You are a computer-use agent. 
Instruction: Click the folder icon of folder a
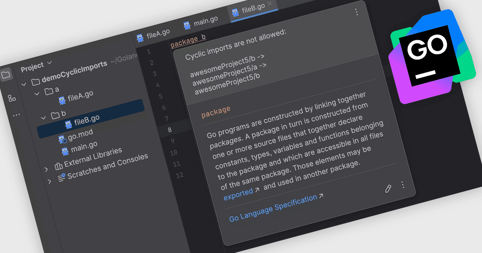click(49, 92)
